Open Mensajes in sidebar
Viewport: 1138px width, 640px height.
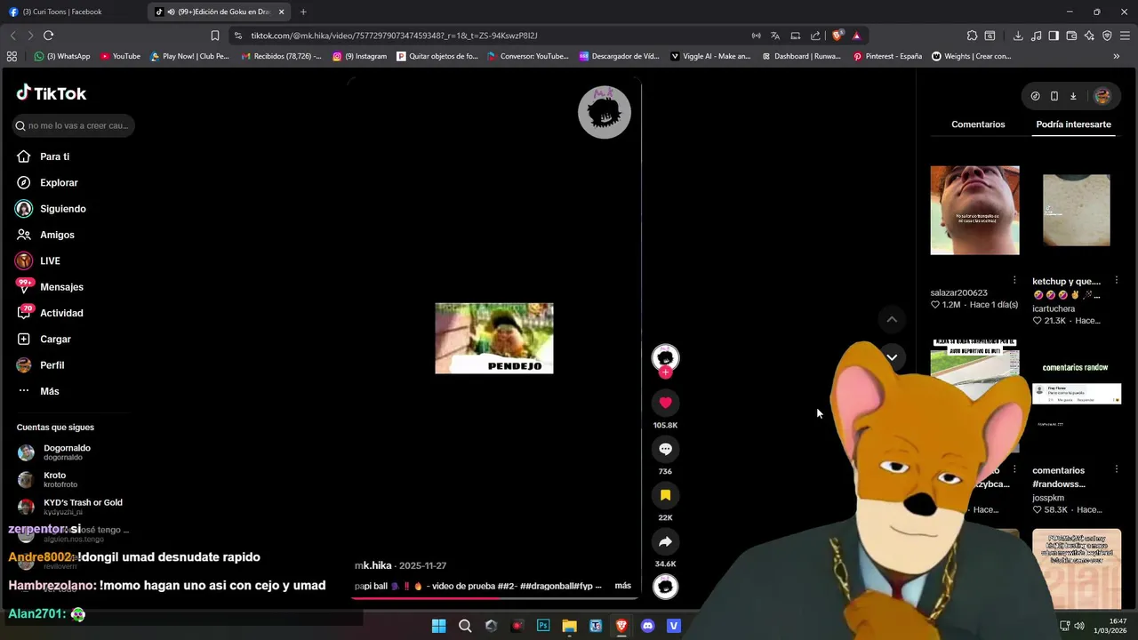tap(50, 287)
